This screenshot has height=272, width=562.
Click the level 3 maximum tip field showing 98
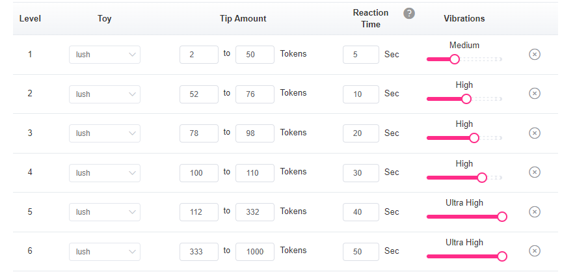tap(255, 133)
